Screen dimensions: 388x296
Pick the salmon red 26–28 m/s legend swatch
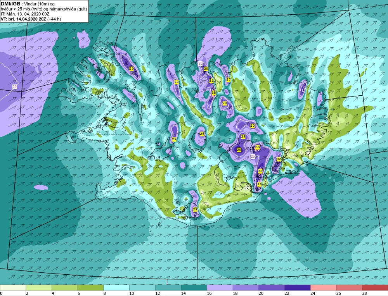349,288
